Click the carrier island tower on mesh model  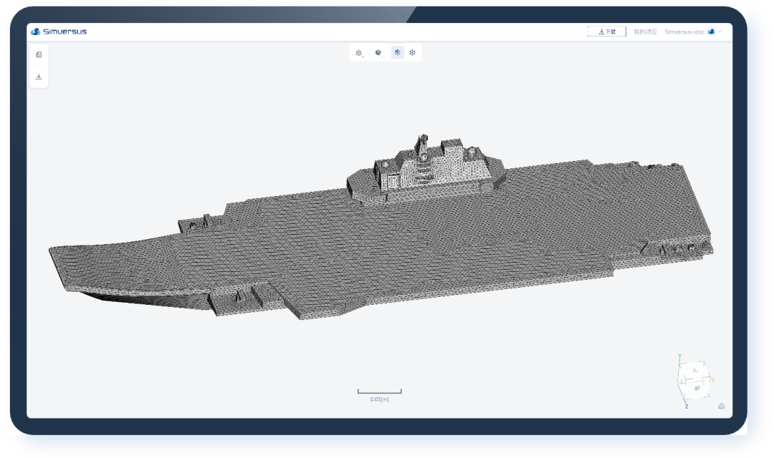(x=422, y=162)
